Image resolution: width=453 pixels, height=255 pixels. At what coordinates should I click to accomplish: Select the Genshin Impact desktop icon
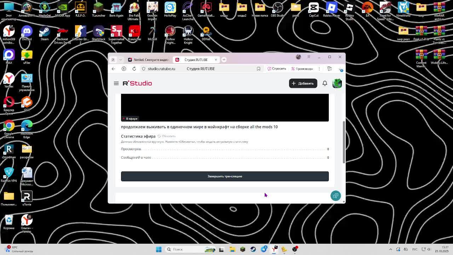(152, 11)
